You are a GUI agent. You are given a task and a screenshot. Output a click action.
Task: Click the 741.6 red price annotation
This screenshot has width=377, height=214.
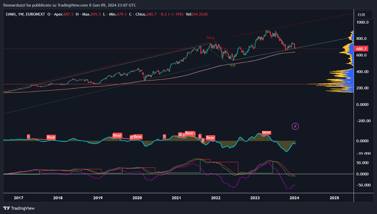pyautogui.click(x=210, y=38)
